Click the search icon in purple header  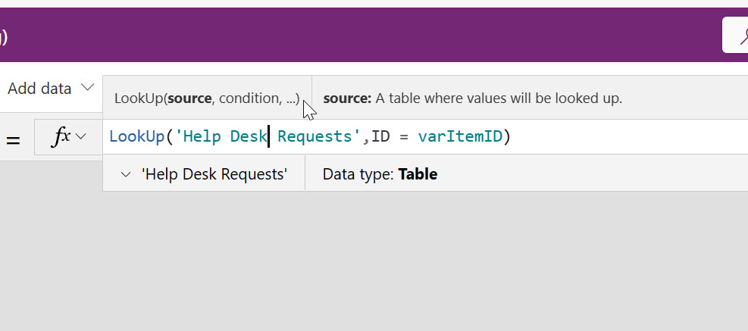coord(742,36)
